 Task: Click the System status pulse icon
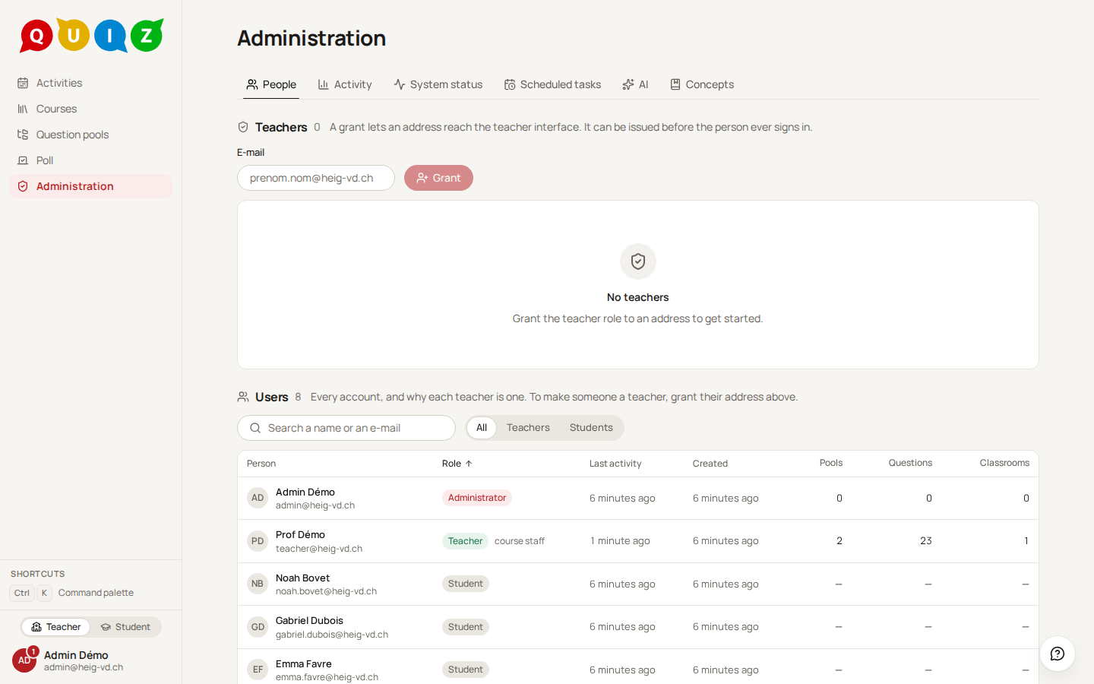400,84
